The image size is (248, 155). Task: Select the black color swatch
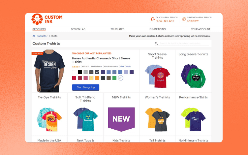tap(80, 72)
